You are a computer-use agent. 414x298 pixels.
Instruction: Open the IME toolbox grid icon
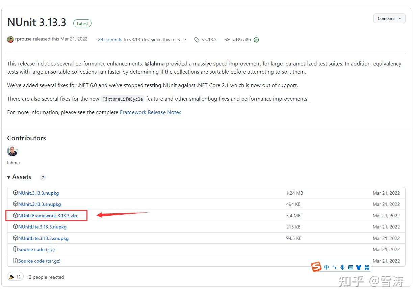tap(367, 267)
